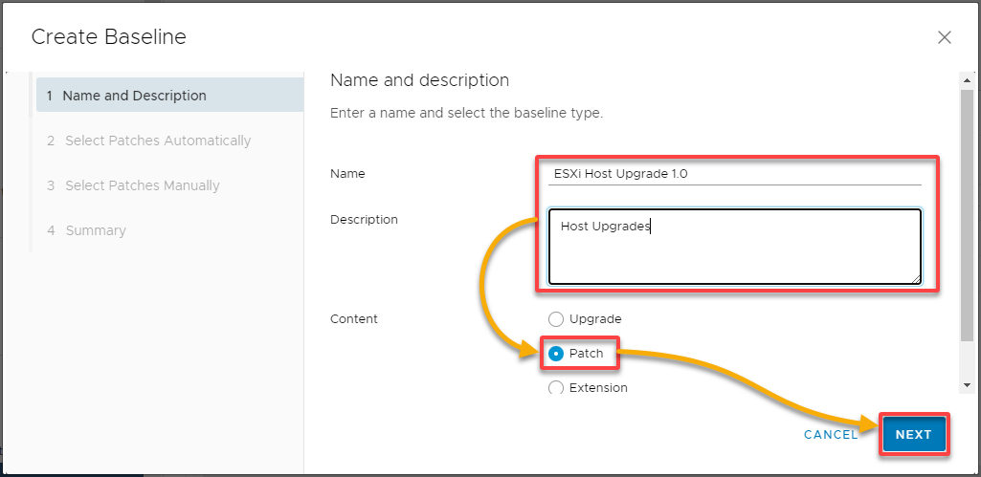Click the scrollbar up arrow
Screen dimensions: 981x477
click(968, 80)
